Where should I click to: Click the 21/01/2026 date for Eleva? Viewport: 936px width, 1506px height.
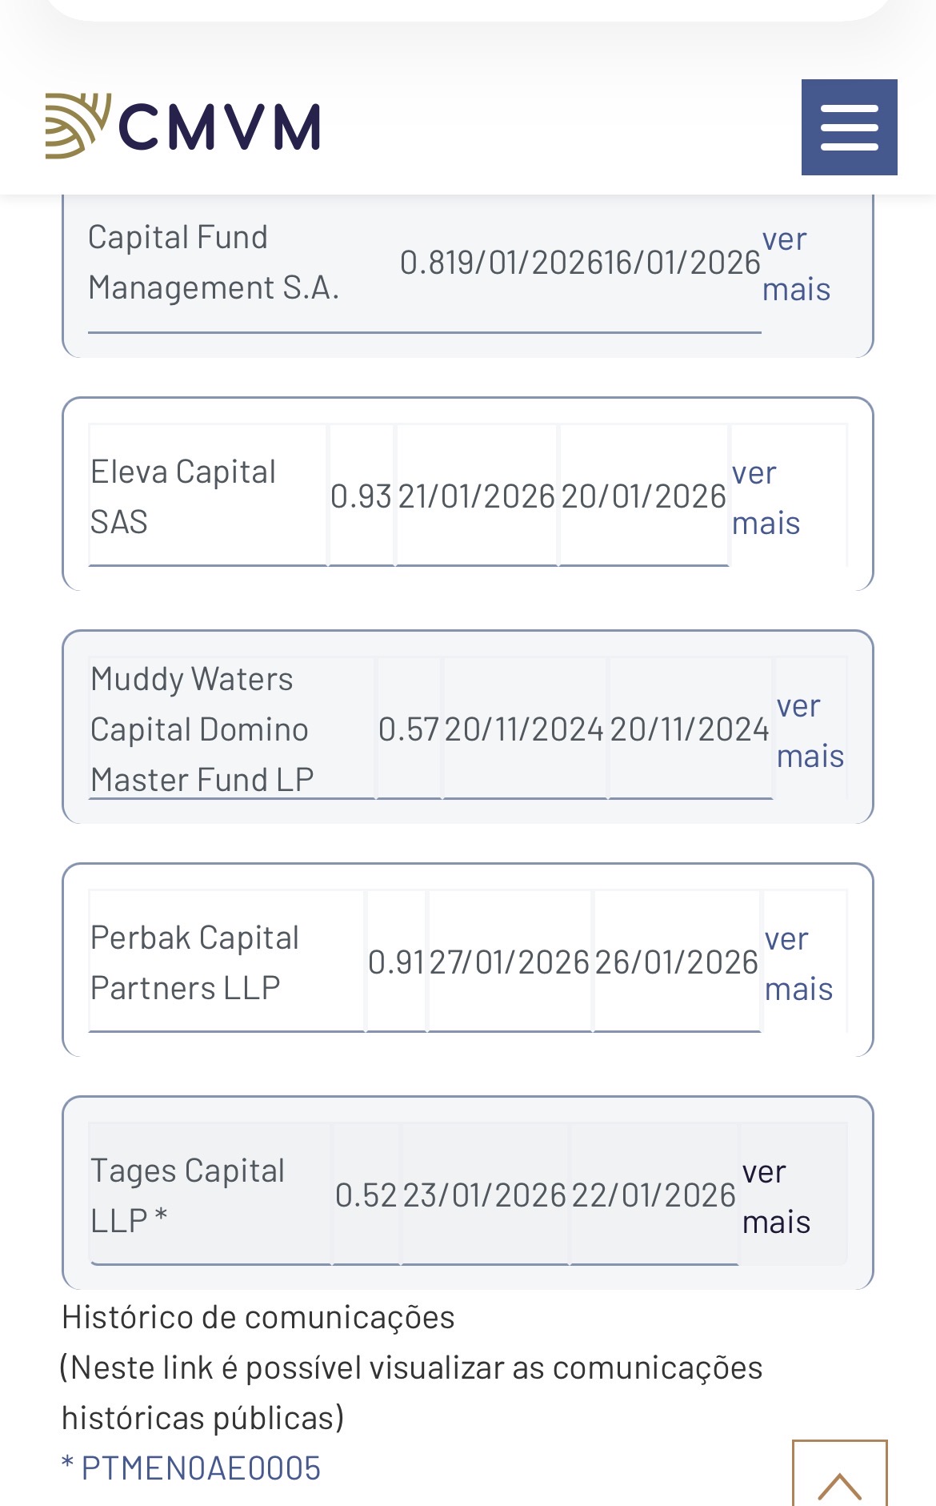click(x=477, y=497)
